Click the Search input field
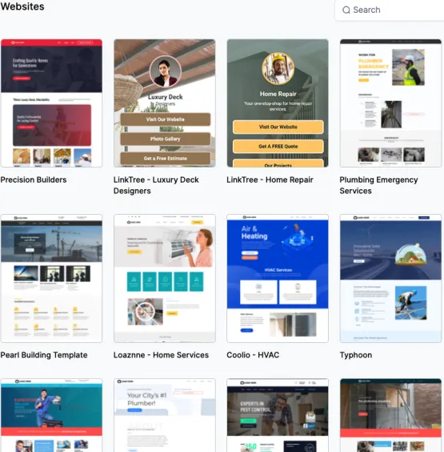The image size is (444, 452). tap(390, 10)
